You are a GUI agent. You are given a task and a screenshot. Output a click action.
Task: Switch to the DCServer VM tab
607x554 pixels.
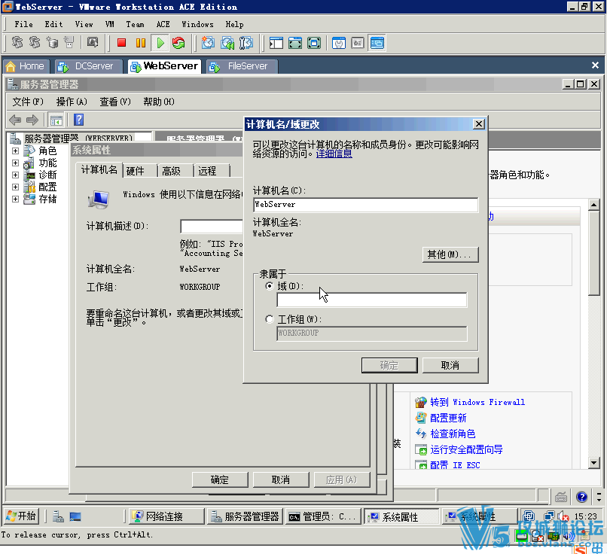click(x=89, y=66)
